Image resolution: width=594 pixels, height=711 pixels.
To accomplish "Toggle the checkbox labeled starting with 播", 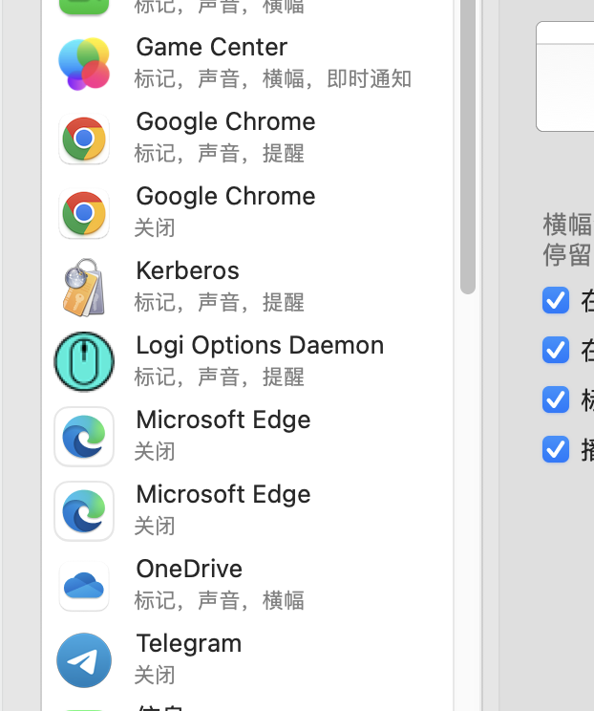I will [556, 449].
